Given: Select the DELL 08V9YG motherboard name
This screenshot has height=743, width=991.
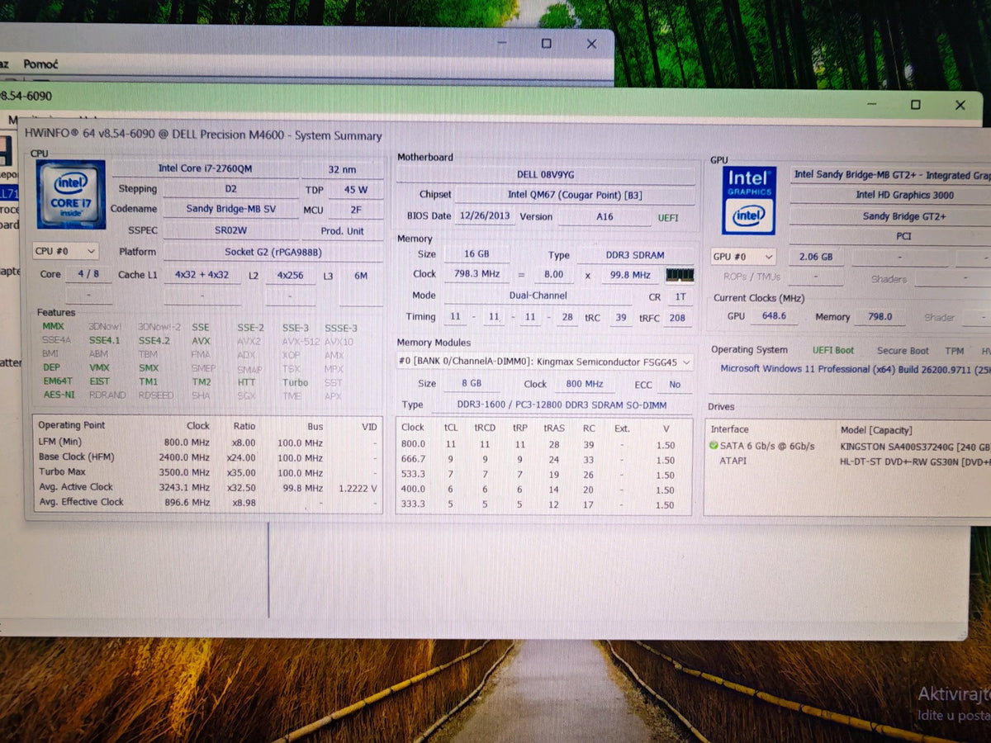Looking at the screenshot, I should click(x=545, y=175).
